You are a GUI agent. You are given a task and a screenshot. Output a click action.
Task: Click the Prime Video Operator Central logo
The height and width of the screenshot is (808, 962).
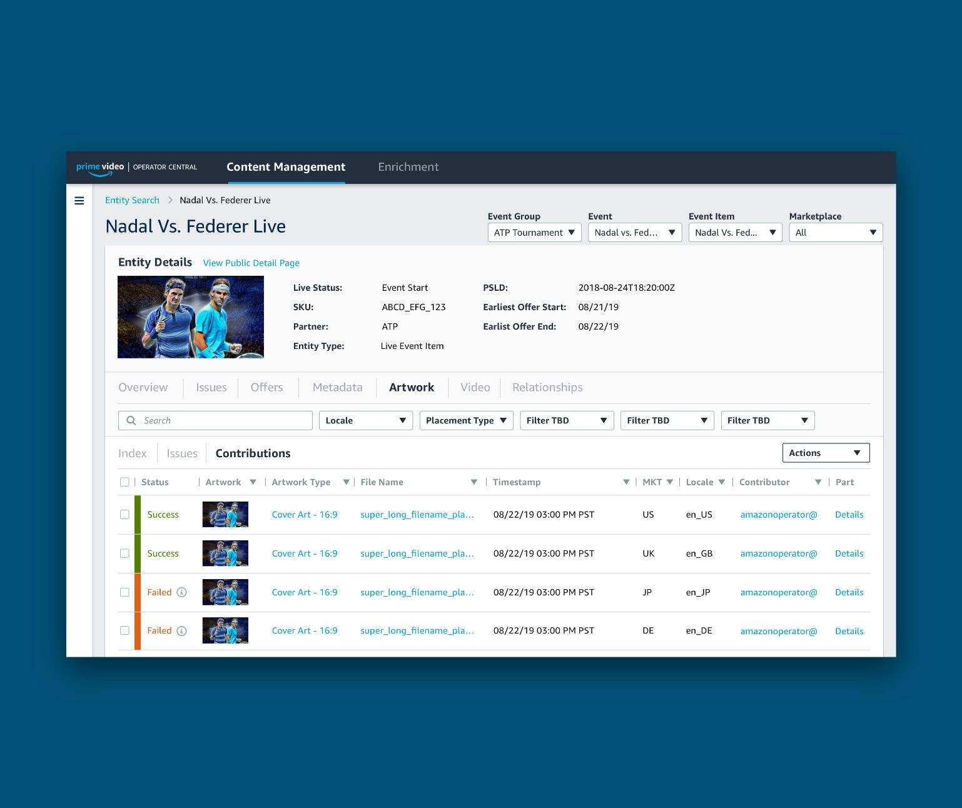pos(136,168)
